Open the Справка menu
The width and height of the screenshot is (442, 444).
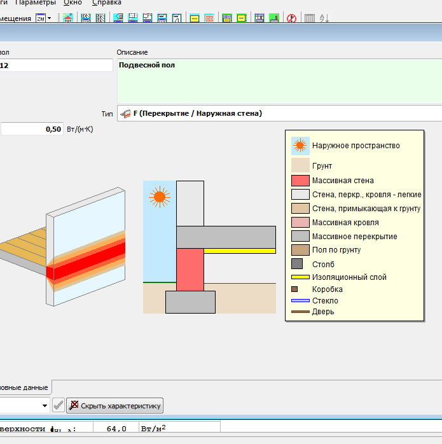pyautogui.click(x=107, y=3)
